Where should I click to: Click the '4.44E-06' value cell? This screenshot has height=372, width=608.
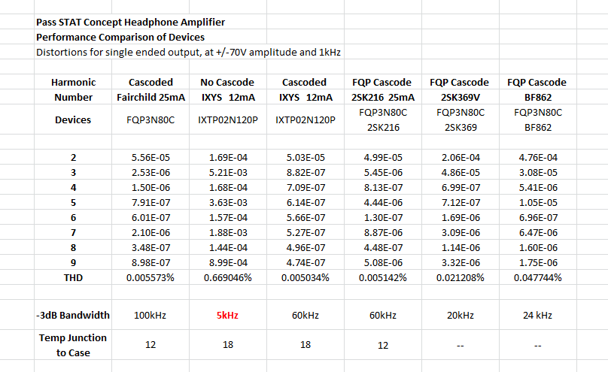click(x=383, y=203)
